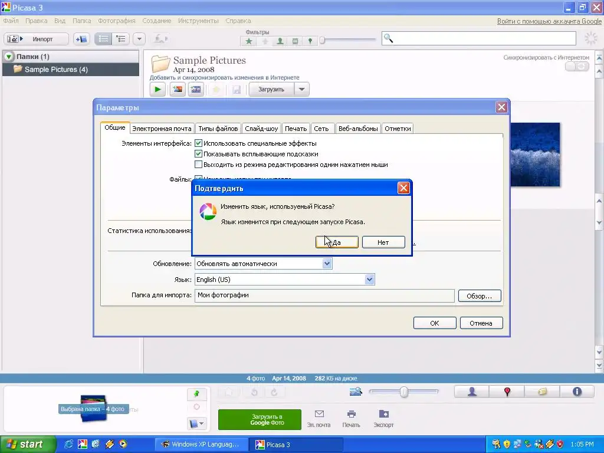Viewport: 604px width, 453px height.
Task: Create photo collage from folder
Action: [x=178, y=90]
